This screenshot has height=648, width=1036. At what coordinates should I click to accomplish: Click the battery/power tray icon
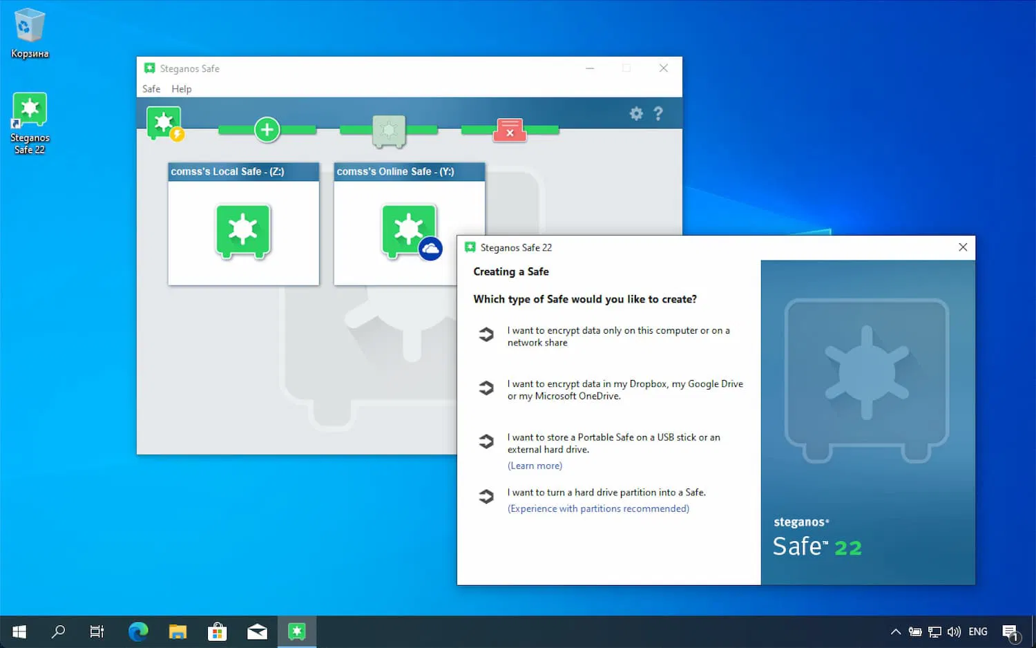tap(915, 631)
